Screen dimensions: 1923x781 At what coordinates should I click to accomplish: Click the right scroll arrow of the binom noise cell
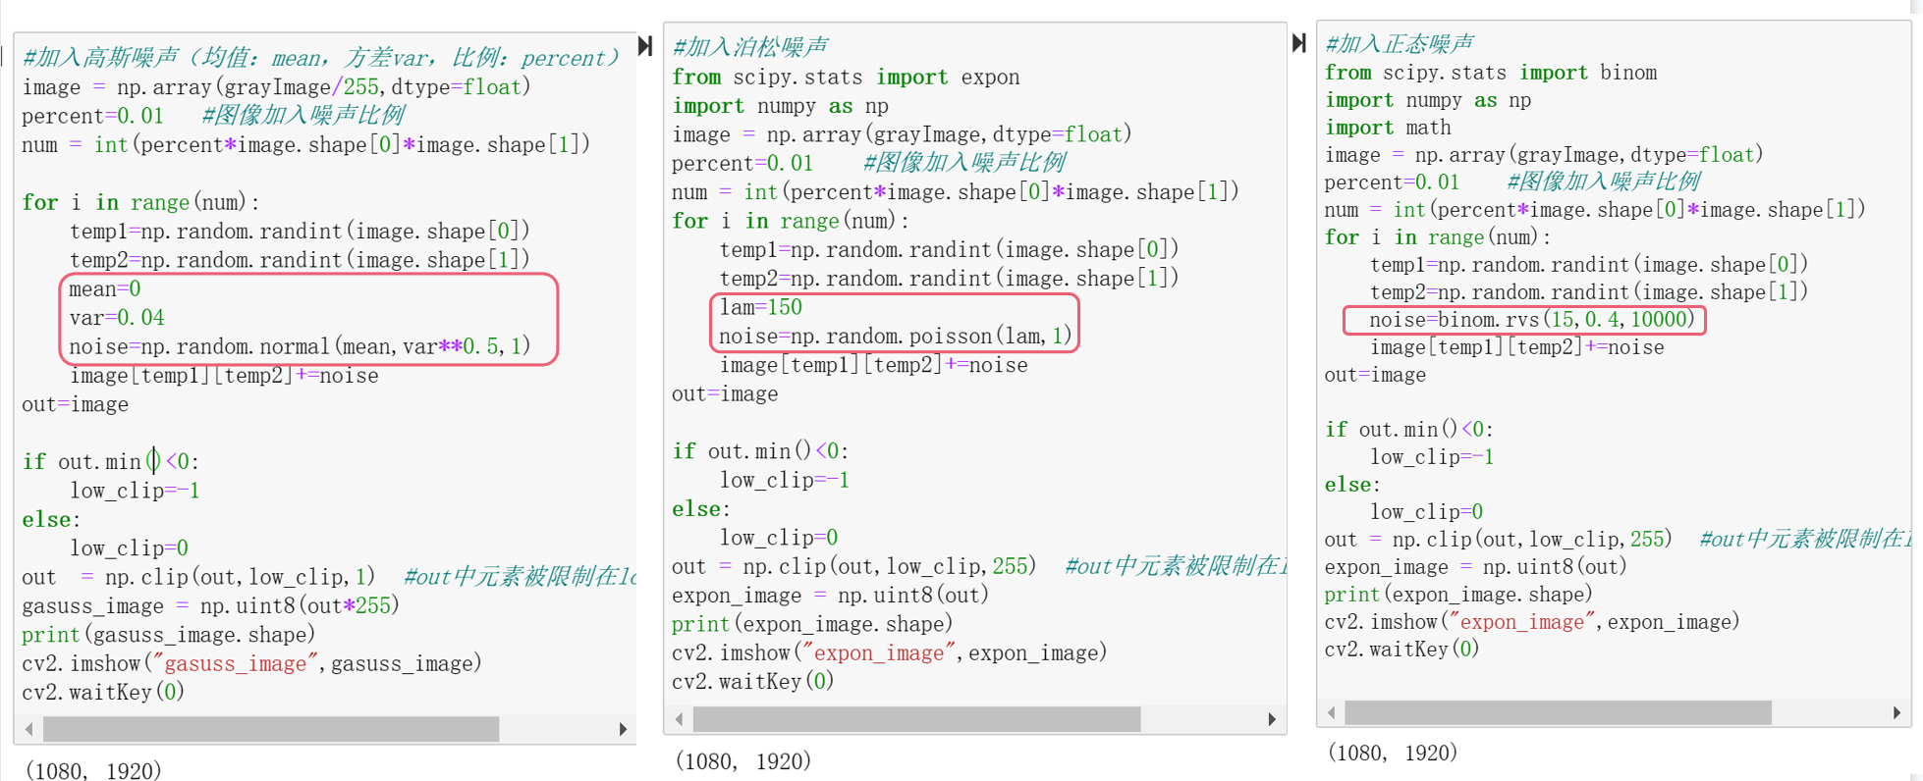point(1896,712)
